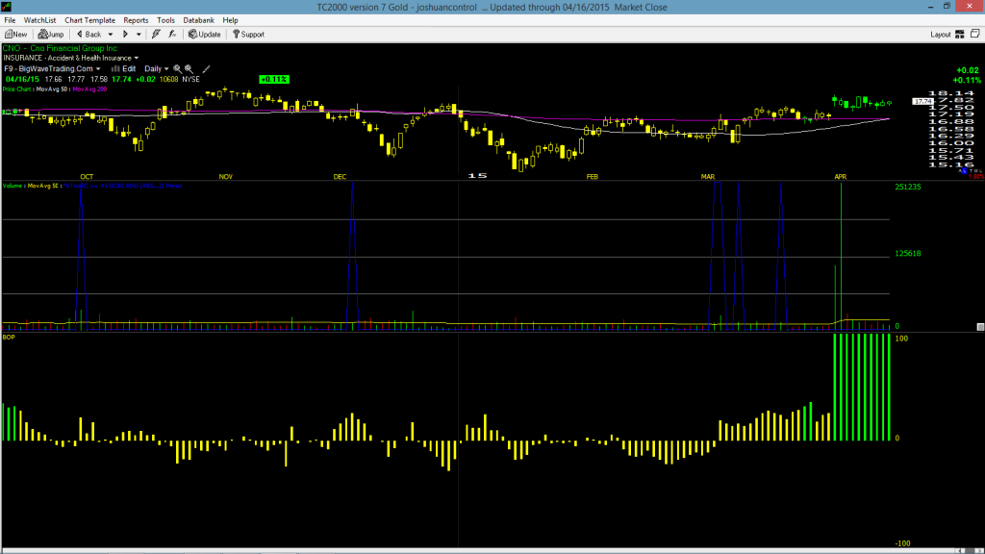Click the Layout label in toolbar

tap(941, 35)
